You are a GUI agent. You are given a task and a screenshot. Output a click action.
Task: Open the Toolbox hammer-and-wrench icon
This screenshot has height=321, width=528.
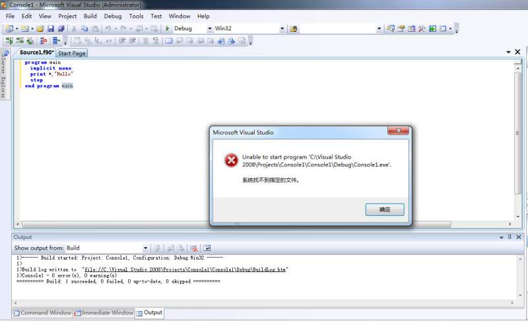(x=422, y=28)
